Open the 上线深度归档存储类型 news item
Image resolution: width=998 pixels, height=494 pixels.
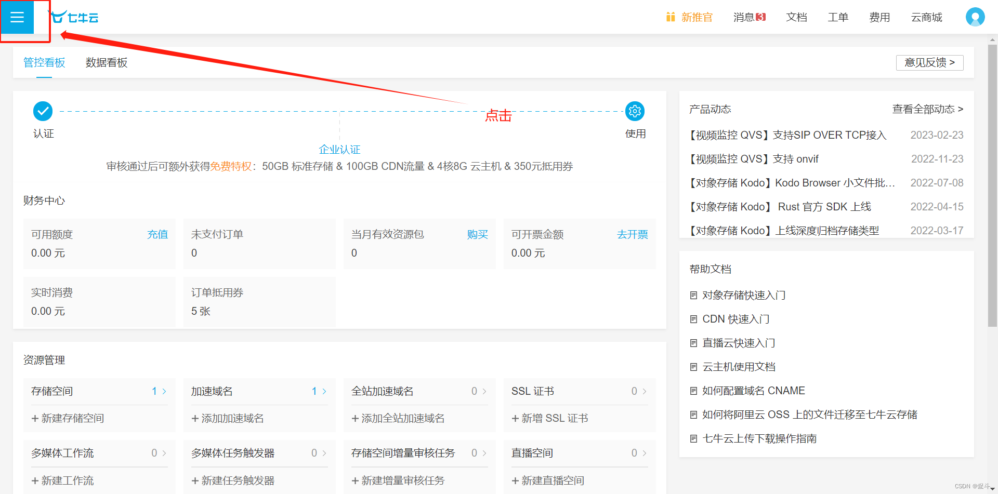click(784, 231)
